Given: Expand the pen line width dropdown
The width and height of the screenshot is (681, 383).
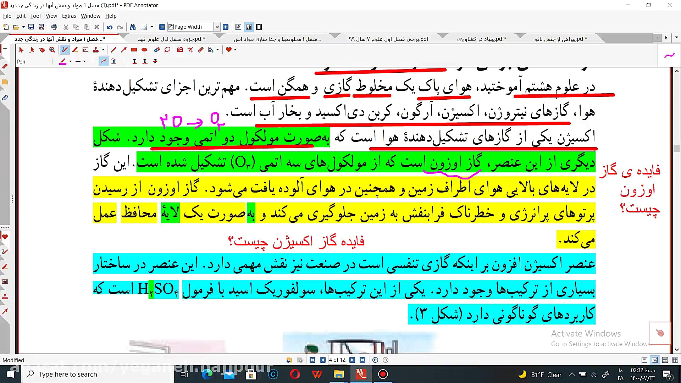Looking at the screenshot, I should (x=84, y=61).
